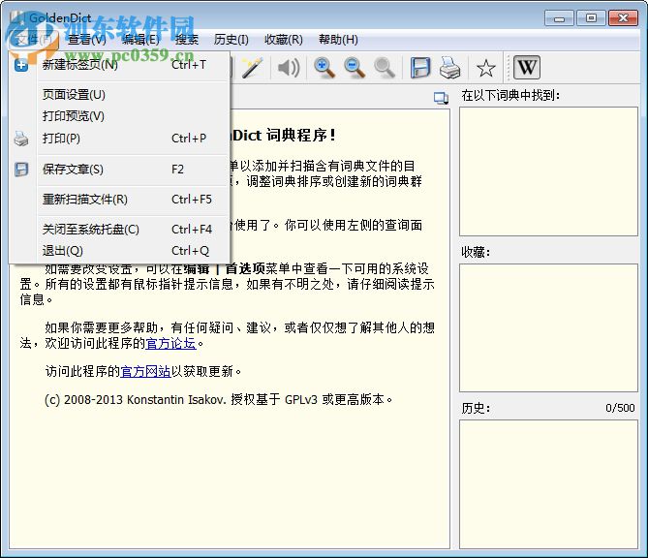Image resolution: width=648 pixels, height=558 pixels.
Task: Open the 帮助(H) menu
Action: point(338,40)
